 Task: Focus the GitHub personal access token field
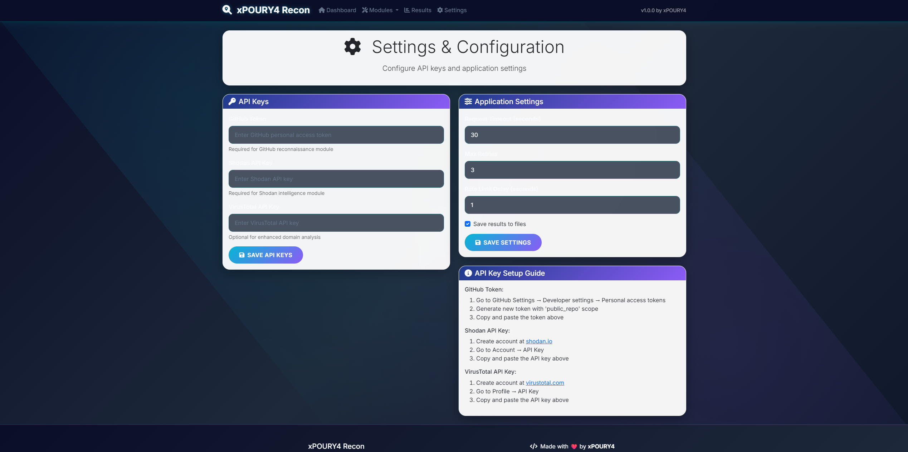coord(336,135)
